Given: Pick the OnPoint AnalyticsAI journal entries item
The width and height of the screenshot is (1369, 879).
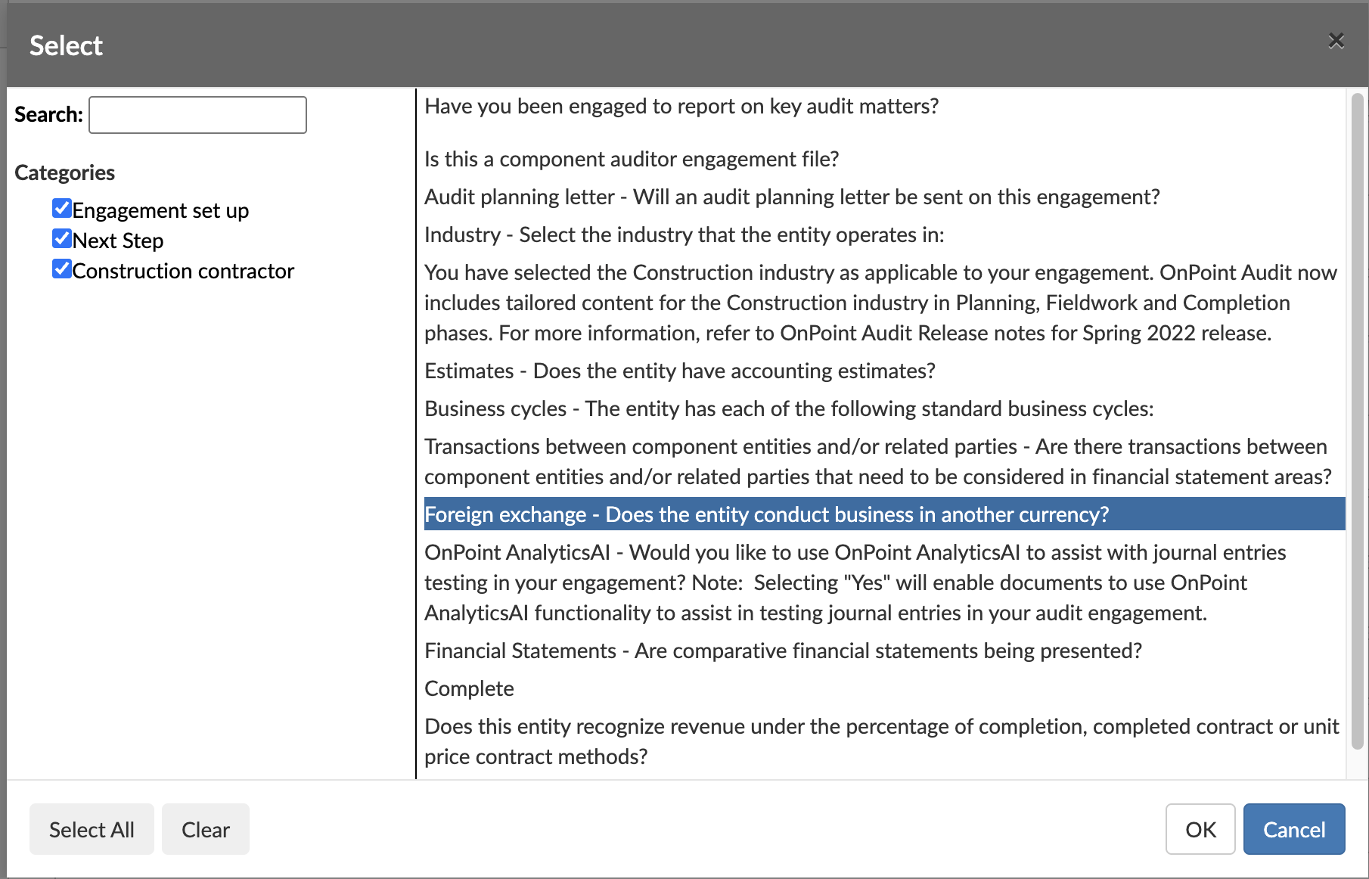Looking at the screenshot, I should pos(884,582).
